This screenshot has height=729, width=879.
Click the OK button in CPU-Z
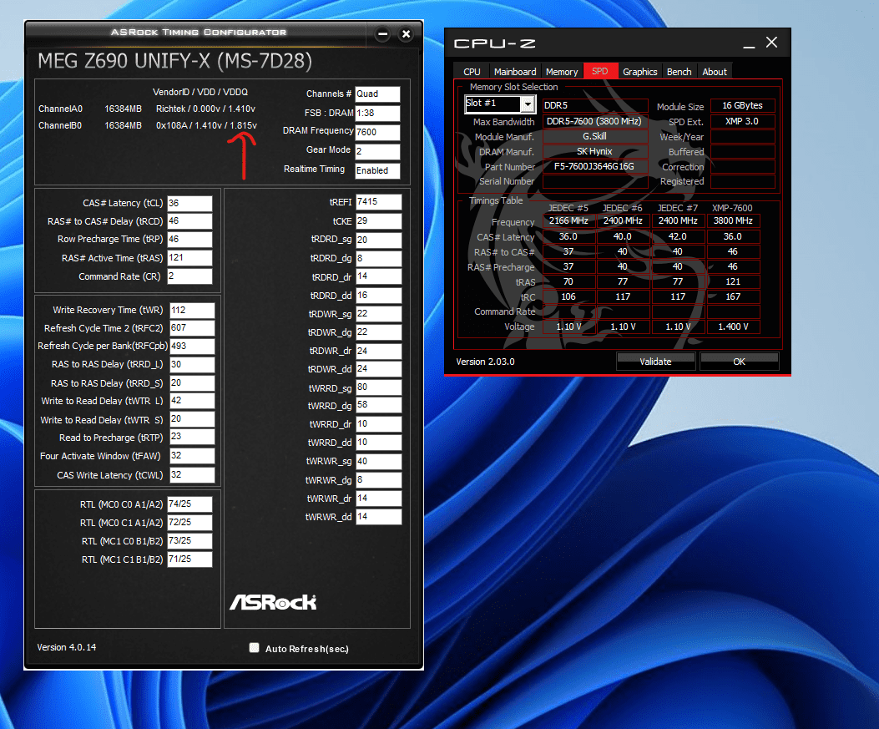coord(740,362)
